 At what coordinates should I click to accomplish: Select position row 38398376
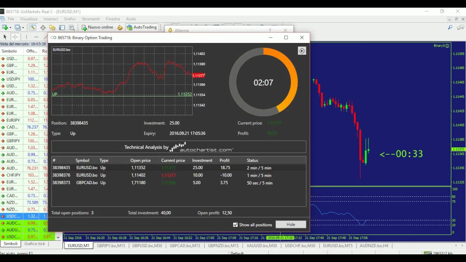pyautogui.click(x=179, y=175)
